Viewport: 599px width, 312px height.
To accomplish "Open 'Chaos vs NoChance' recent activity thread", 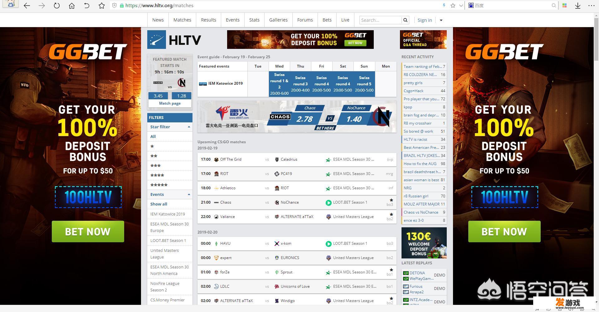I will pyautogui.click(x=421, y=212).
